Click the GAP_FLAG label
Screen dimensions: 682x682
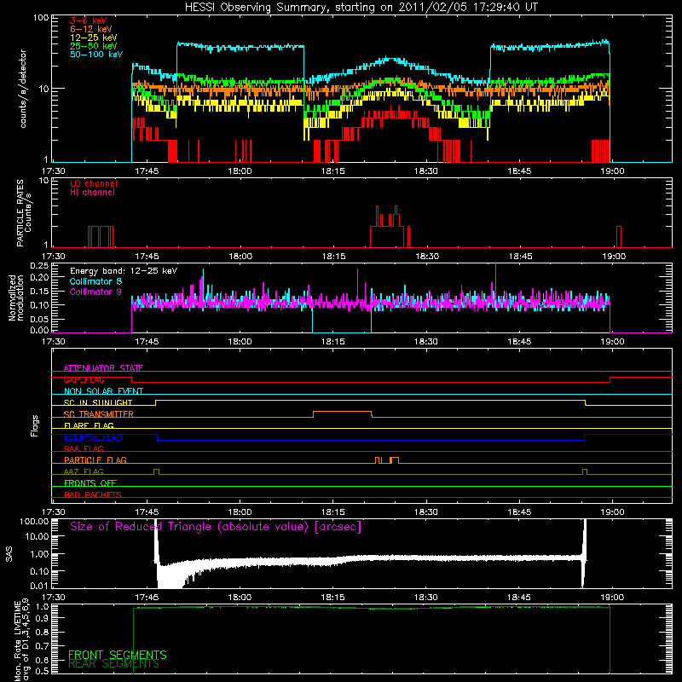(84, 379)
